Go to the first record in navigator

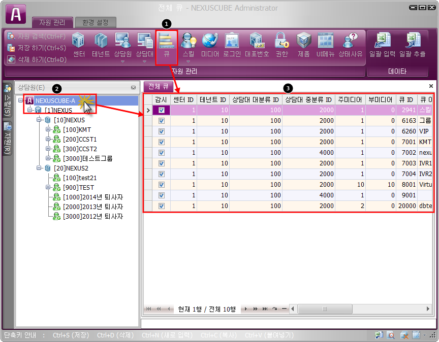click(x=148, y=309)
